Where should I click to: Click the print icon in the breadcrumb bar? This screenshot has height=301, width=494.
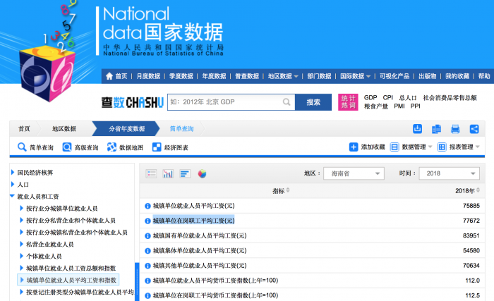[455, 129]
